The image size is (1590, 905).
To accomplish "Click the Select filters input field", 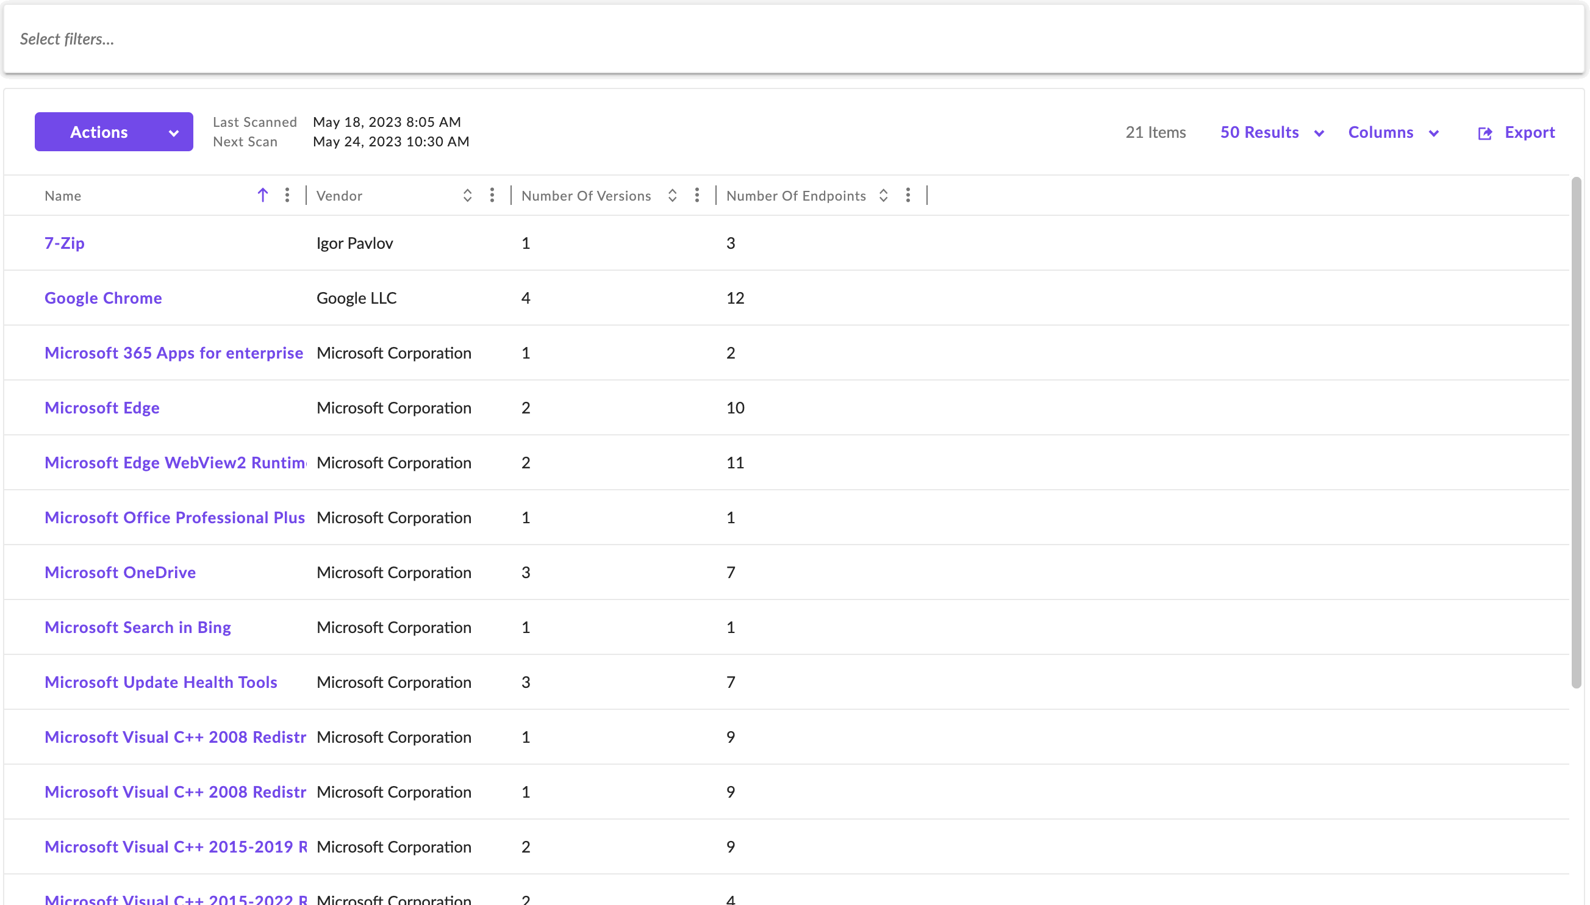I will click(x=794, y=39).
